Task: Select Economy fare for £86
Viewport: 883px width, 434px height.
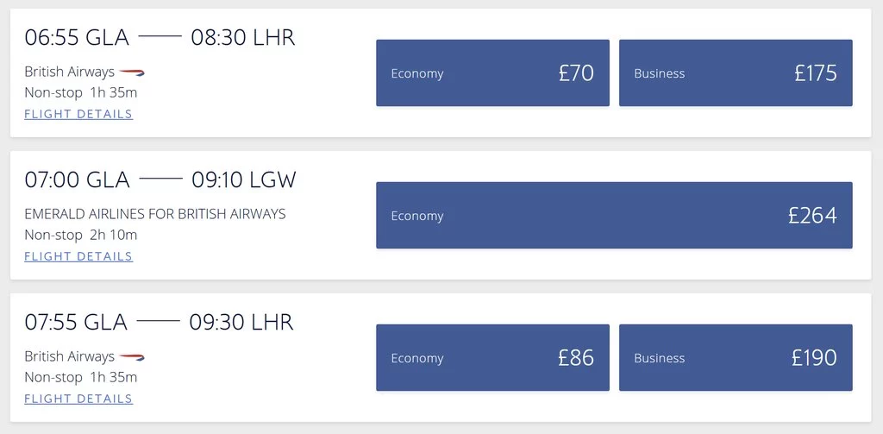Action: [x=492, y=357]
